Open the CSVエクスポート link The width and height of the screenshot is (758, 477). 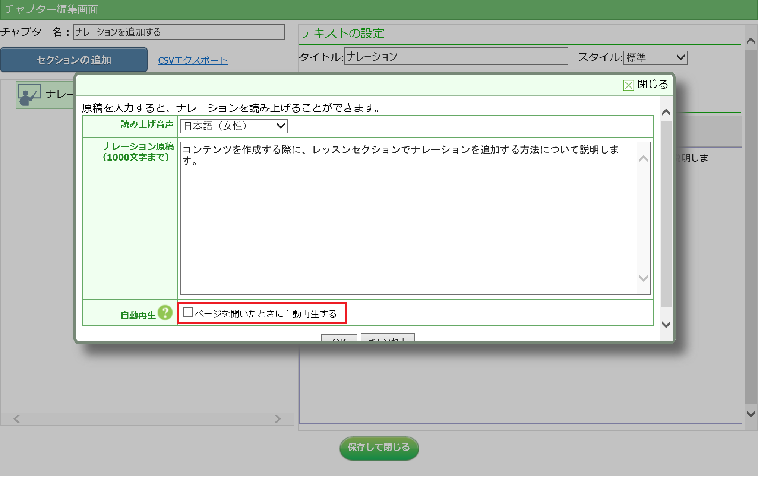(x=193, y=61)
